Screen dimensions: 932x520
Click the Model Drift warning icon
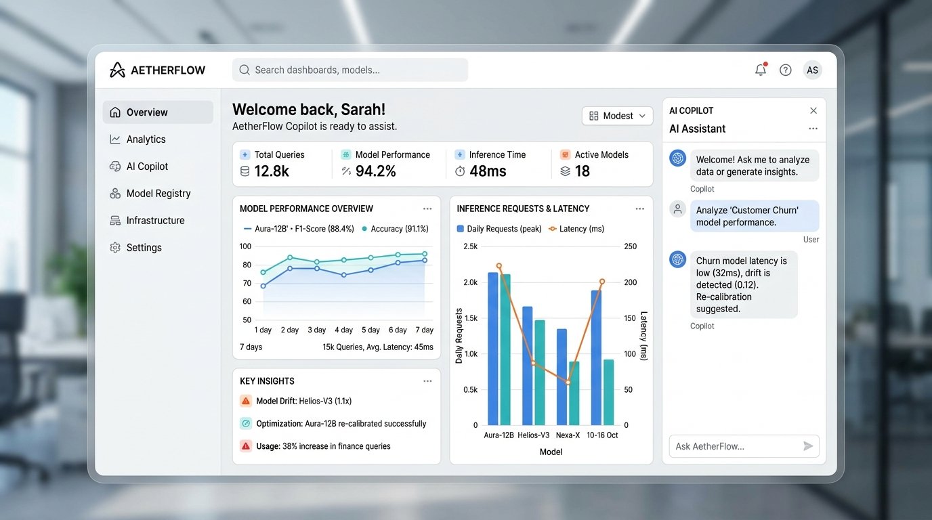tap(246, 401)
